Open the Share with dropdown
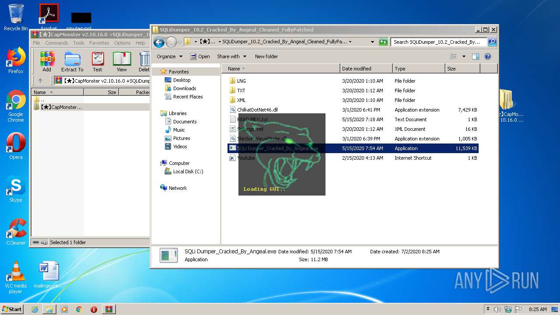Screen dimensions: 560x315 (x=231, y=56)
